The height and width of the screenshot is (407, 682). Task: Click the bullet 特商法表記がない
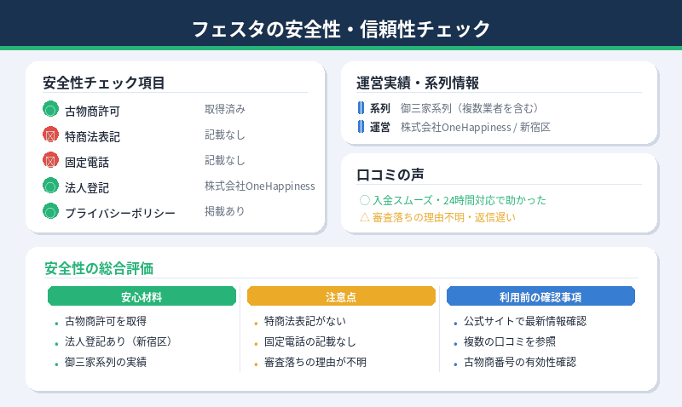pos(305,322)
